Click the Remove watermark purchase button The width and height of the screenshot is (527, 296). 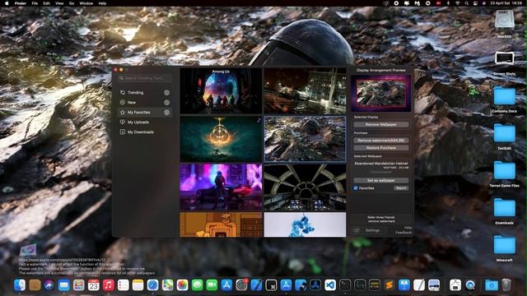point(381,141)
